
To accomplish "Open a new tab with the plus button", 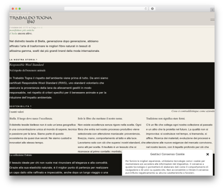I will pos(212,10).
